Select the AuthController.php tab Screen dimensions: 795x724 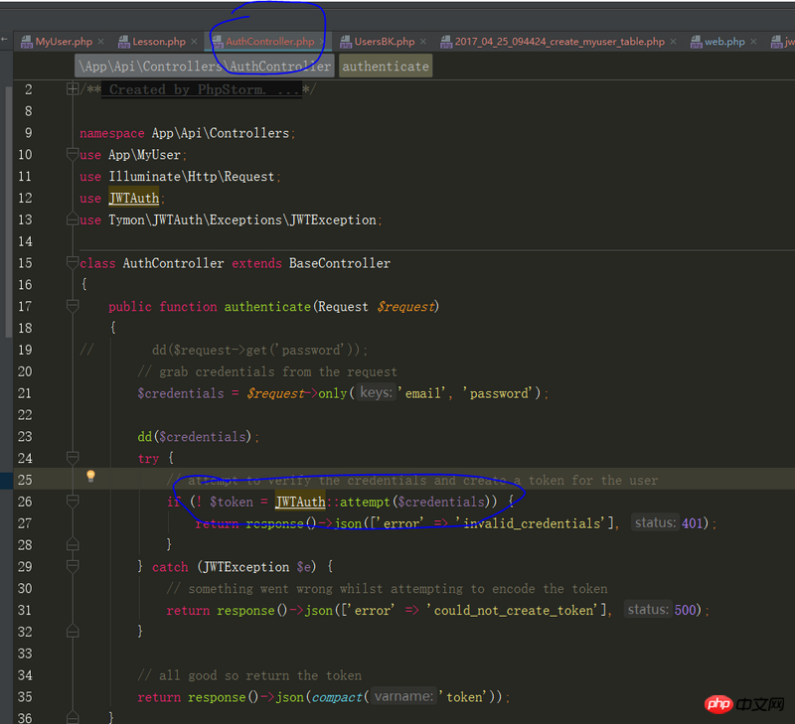click(x=270, y=42)
